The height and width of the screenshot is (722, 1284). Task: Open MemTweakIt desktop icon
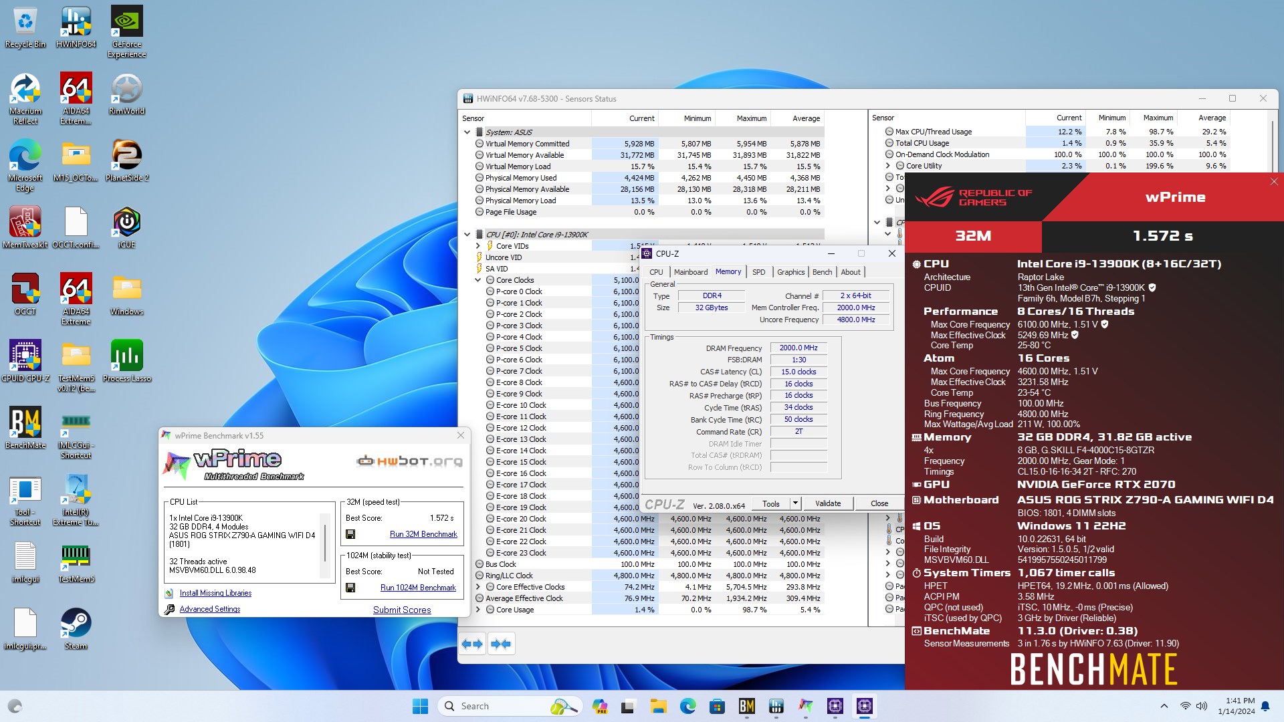pos(25,227)
